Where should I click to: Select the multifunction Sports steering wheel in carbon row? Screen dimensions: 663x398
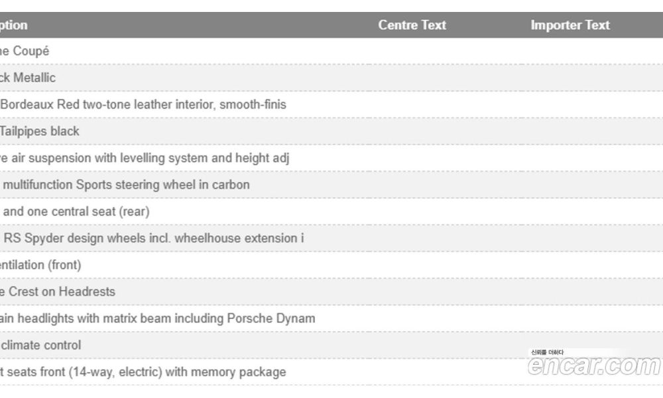coord(126,184)
